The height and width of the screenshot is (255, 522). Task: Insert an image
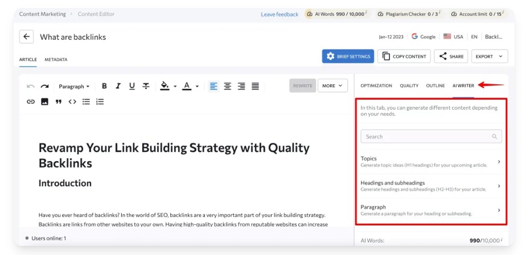(44, 101)
